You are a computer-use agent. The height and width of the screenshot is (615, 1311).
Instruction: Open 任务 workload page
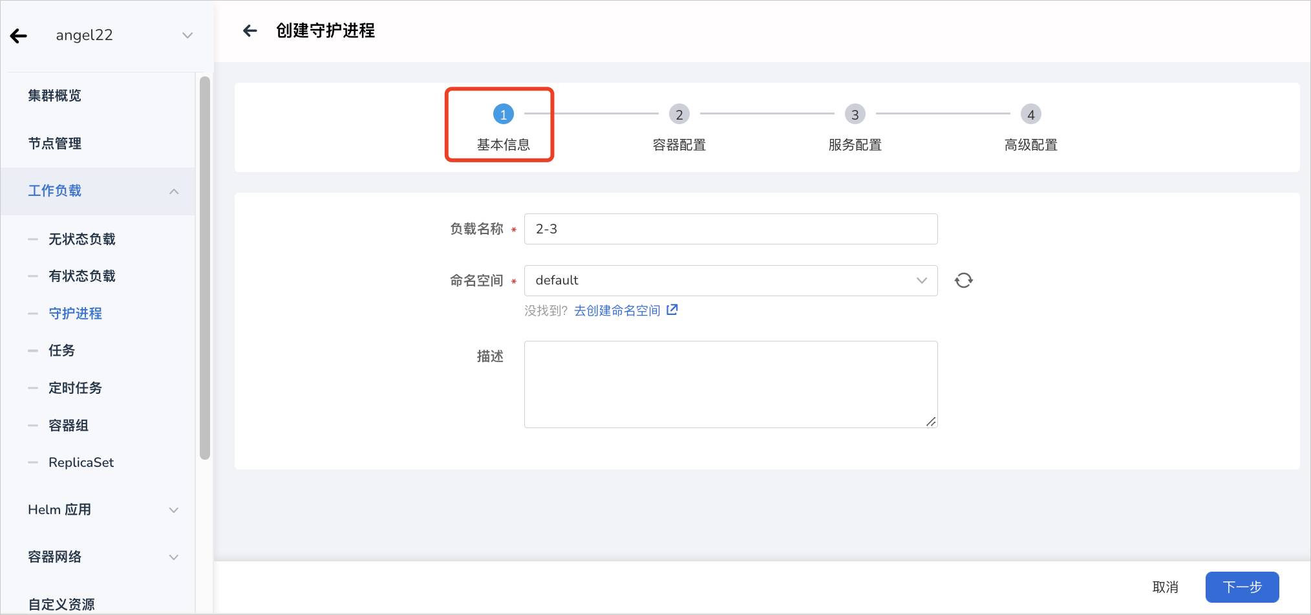coord(62,351)
